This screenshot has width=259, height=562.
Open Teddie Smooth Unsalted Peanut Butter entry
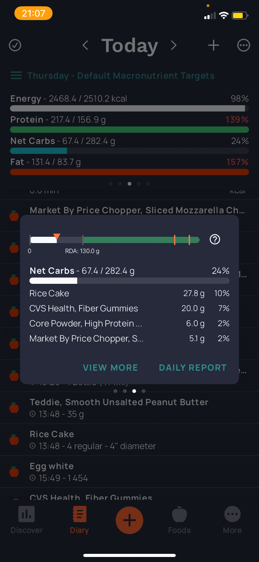129,408
